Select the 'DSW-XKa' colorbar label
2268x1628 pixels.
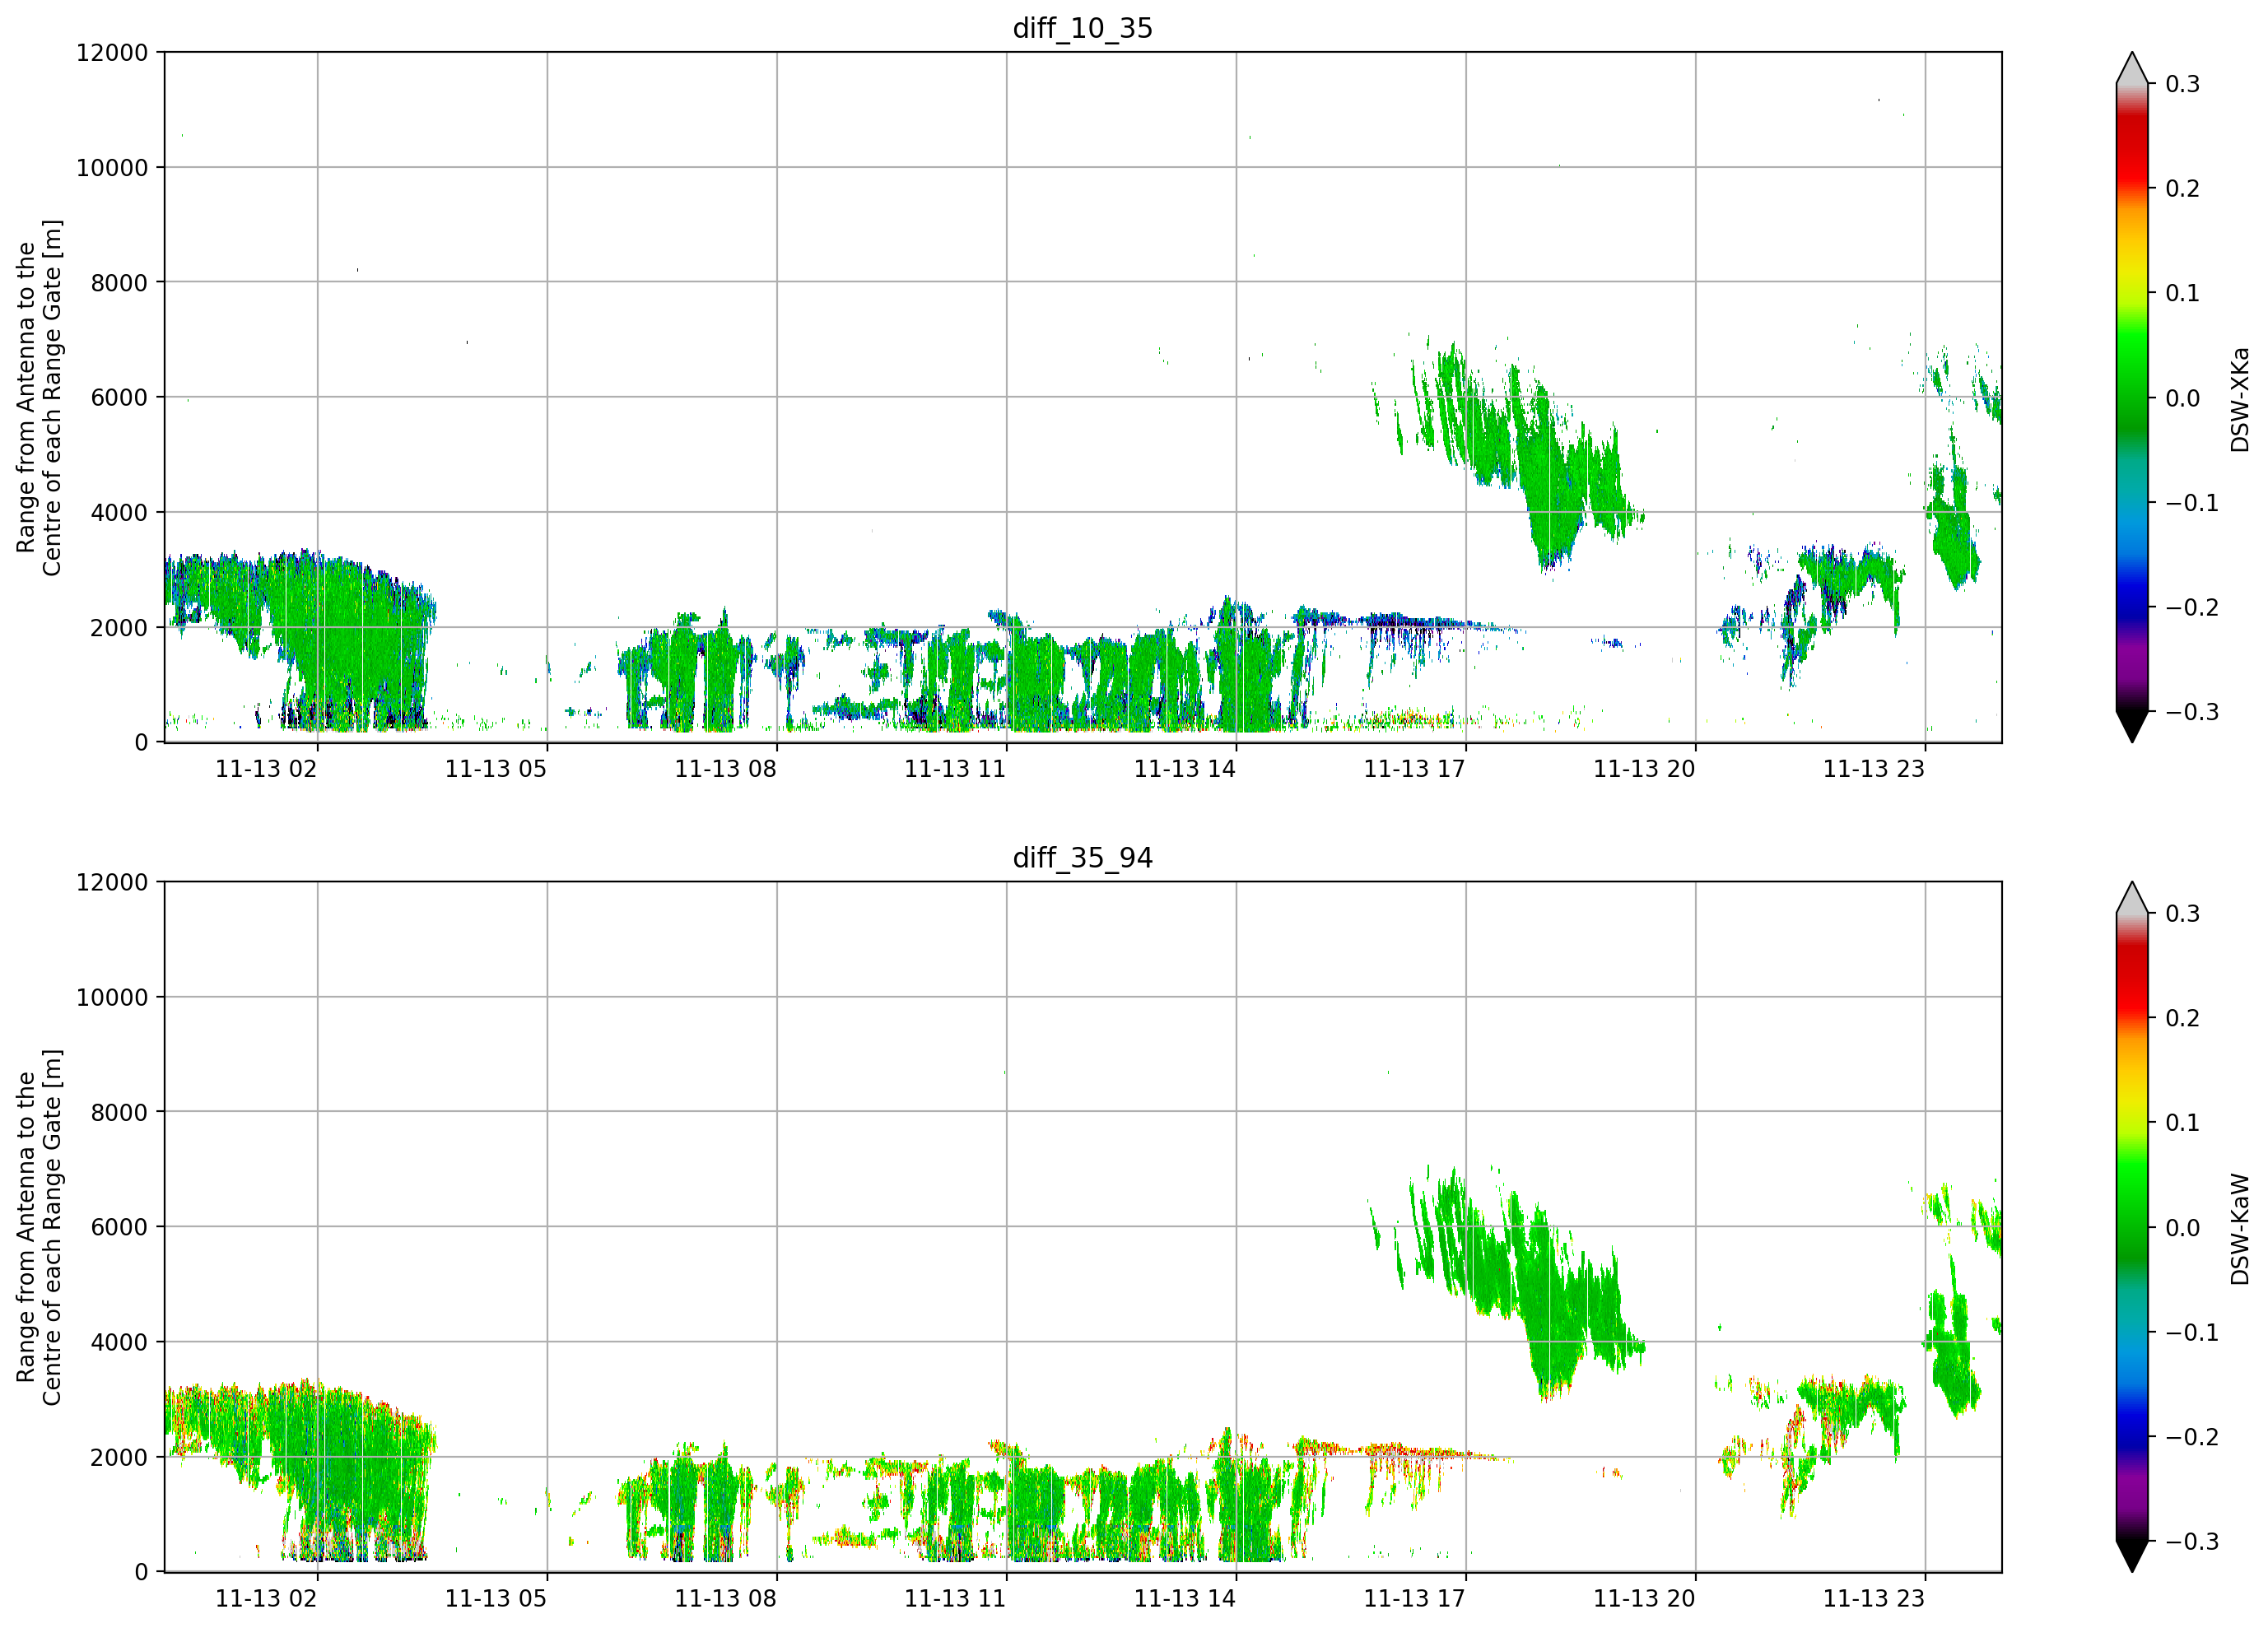2240,399
